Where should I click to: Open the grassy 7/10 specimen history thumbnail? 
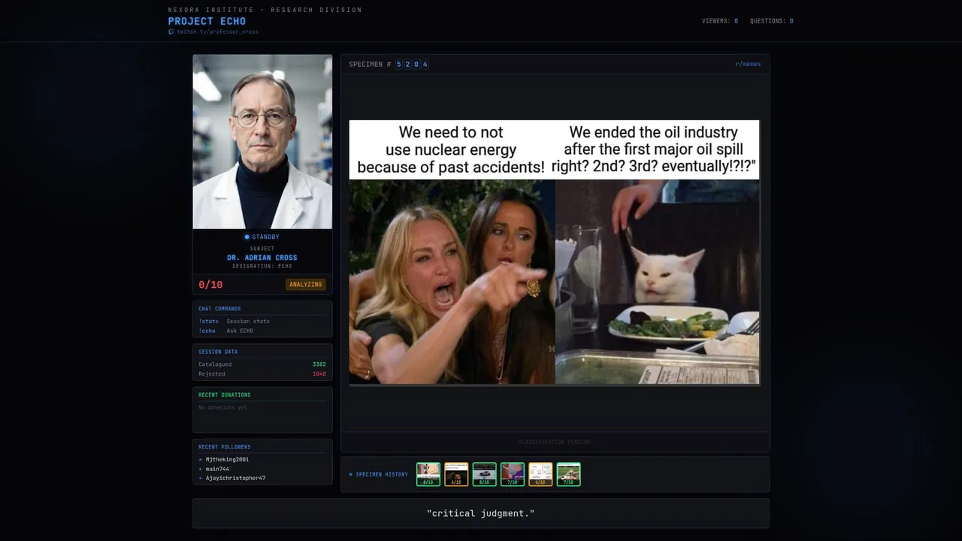click(568, 474)
